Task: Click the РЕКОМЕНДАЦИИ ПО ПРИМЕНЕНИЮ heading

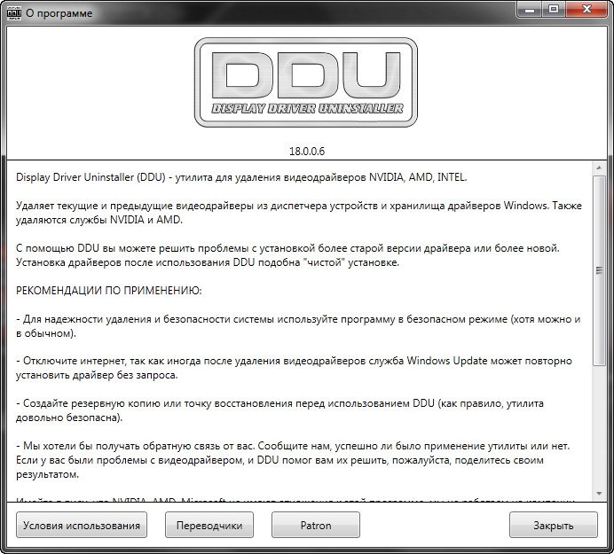Action: pos(109,290)
